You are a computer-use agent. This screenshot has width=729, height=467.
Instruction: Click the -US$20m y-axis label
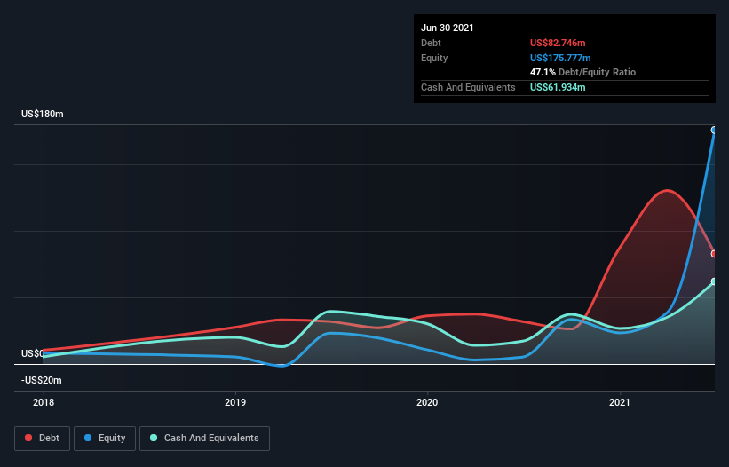[x=42, y=380]
